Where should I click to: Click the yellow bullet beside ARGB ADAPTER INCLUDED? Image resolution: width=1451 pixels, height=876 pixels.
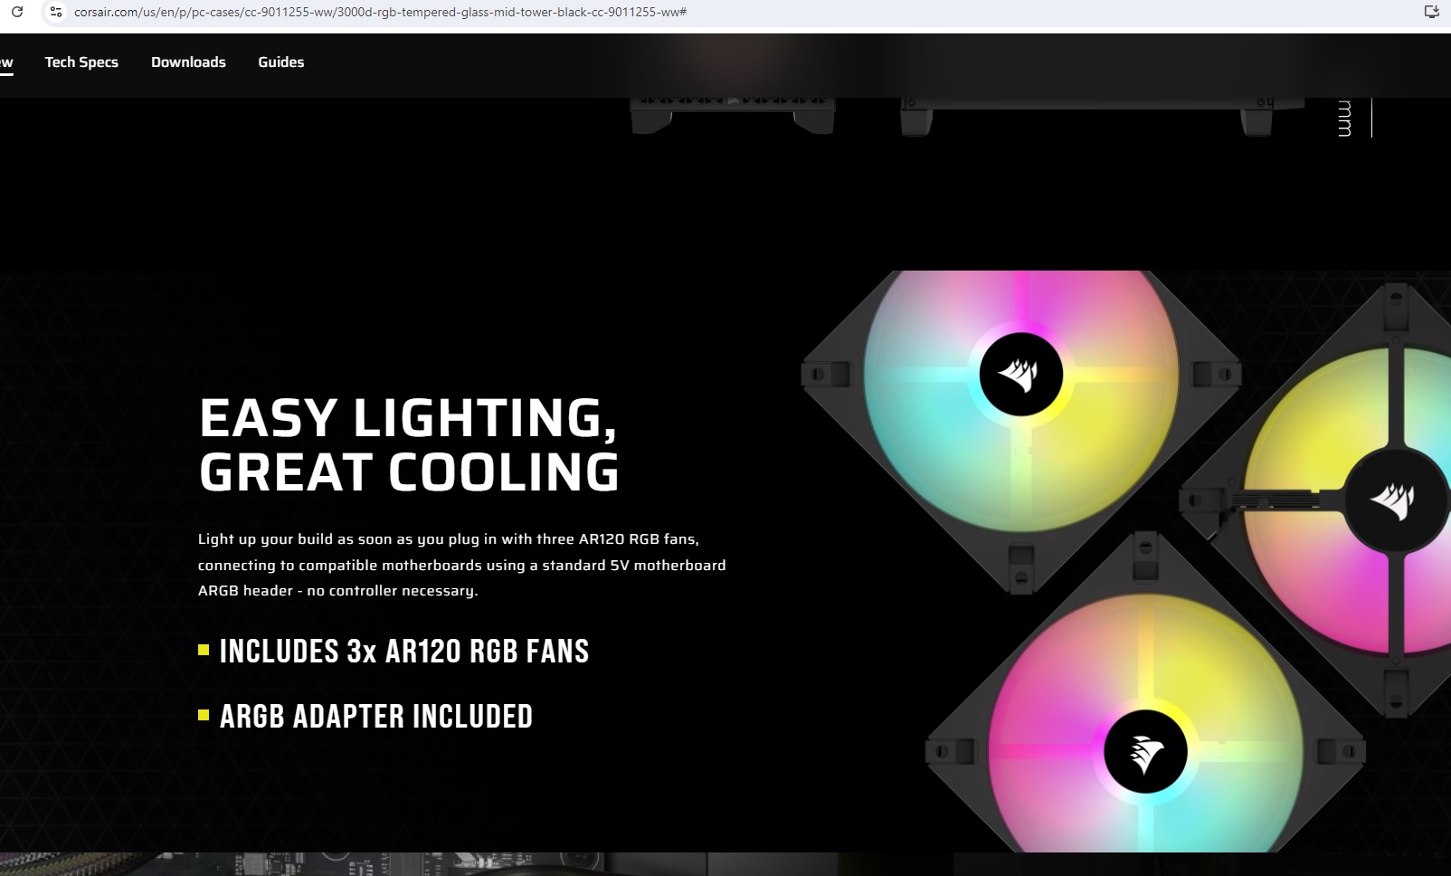click(x=204, y=715)
